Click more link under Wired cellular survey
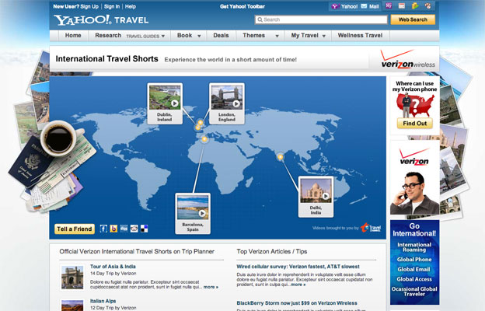485x311 pixels. pyautogui.click(x=298, y=285)
